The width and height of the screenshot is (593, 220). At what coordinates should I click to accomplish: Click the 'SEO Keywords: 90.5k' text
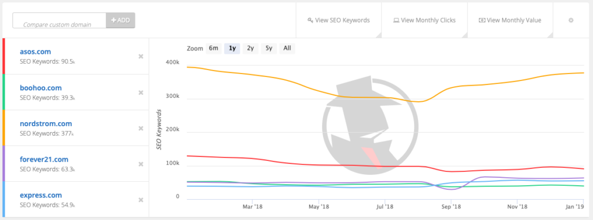coord(47,61)
